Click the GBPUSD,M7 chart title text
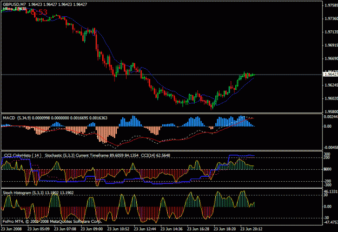Image resolution: width=338 pixels, height=232 pixels. pyautogui.click(x=14, y=4)
